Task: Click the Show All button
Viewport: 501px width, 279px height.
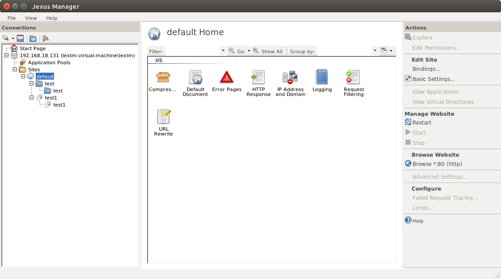Action: pos(268,51)
